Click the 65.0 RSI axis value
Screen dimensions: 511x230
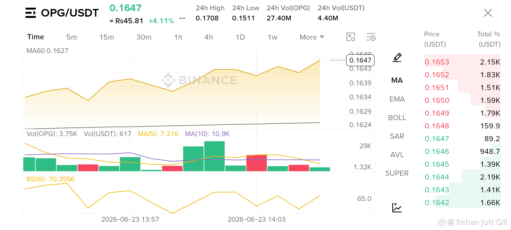[x=364, y=199]
